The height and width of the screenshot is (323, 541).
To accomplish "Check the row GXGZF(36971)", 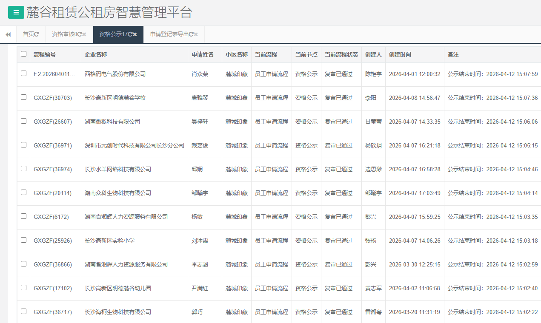I will pyautogui.click(x=23, y=145).
